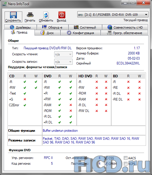Click the monitor icon on the Оборуд-е tab
Image resolution: width=152 pixels, height=175 pixels.
point(44,27)
